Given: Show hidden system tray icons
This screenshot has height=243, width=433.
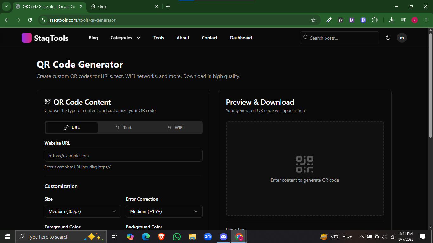Looking at the screenshot, I should 361,237.
